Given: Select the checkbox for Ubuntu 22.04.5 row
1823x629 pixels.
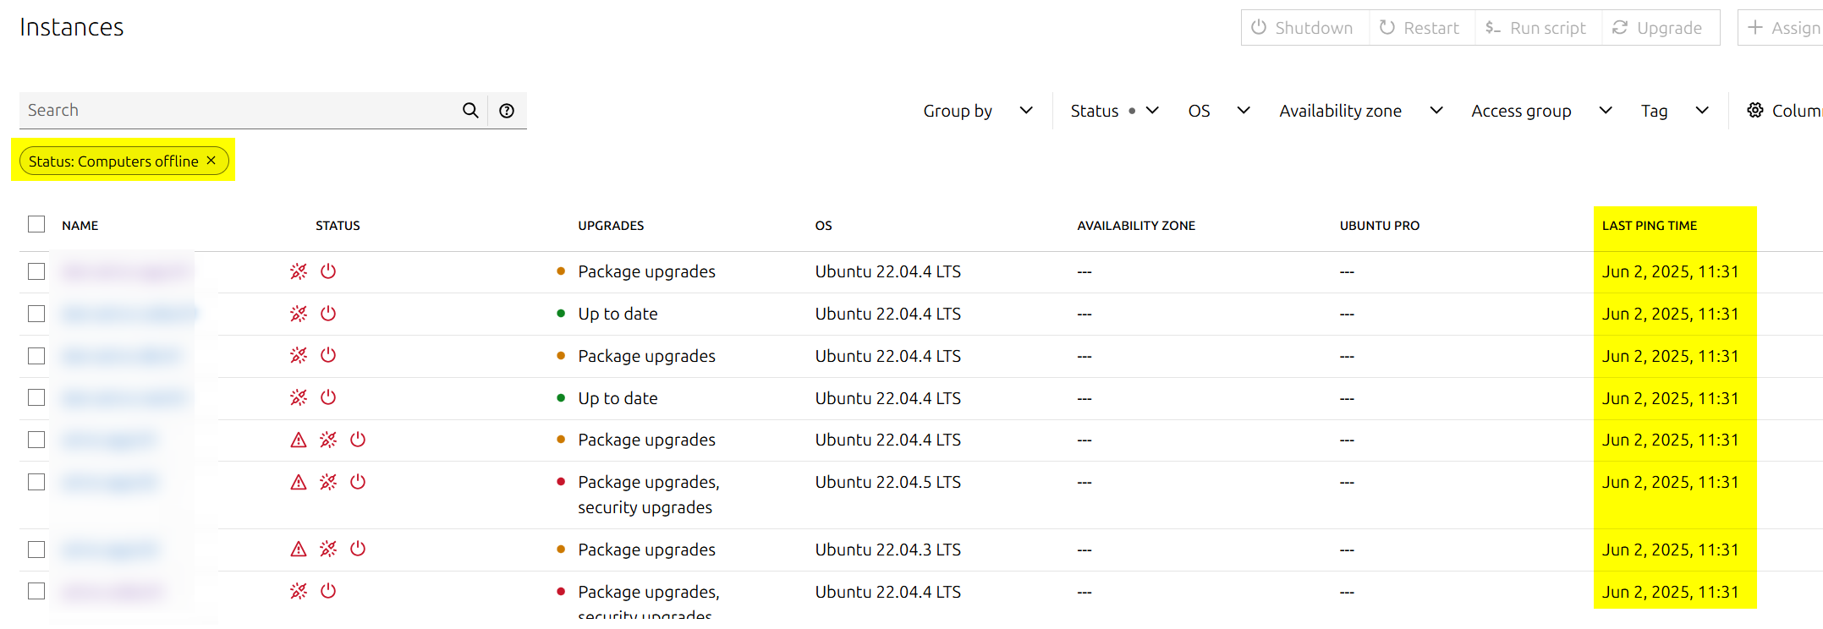Looking at the screenshot, I should [36, 482].
